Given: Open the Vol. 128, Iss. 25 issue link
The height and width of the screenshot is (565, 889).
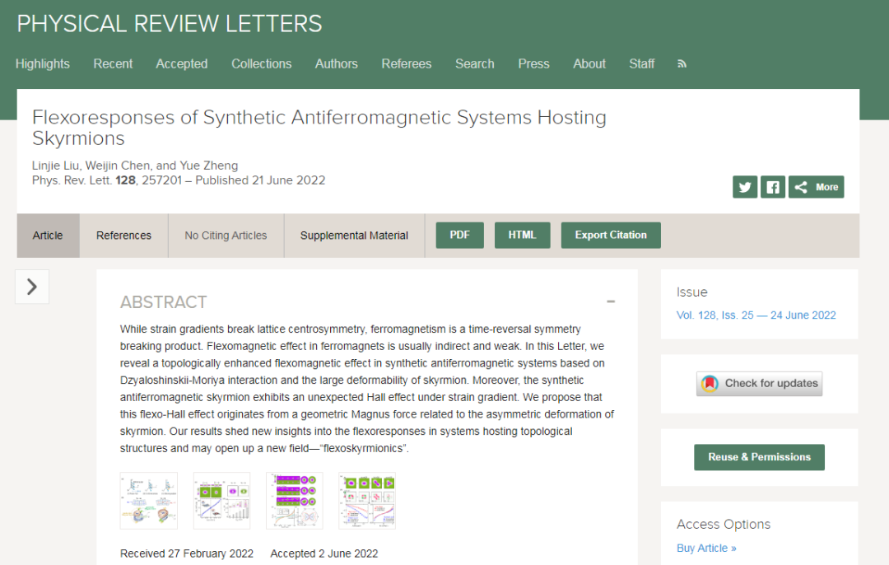Looking at the screenshot, I should tap(756, 315).
